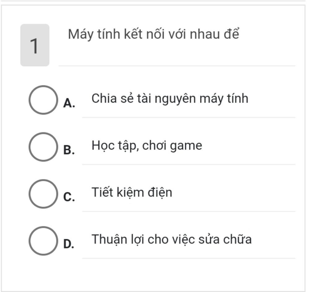Click the gray question number 1 badge
The width and height of the screenshot is (317, 292).
tap(35, 45)
